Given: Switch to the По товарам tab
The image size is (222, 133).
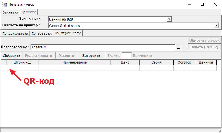Looking at the screenshot, I should [41, 33].
